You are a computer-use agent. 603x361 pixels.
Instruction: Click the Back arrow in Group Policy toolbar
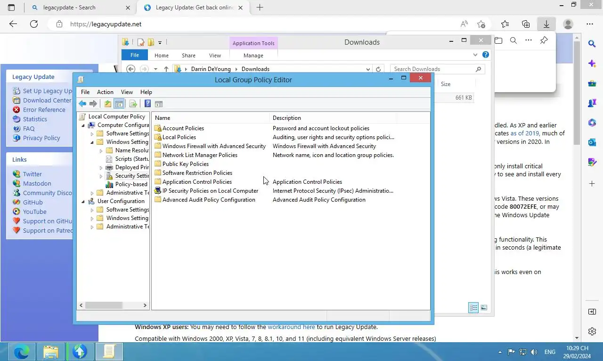point(82,104)
